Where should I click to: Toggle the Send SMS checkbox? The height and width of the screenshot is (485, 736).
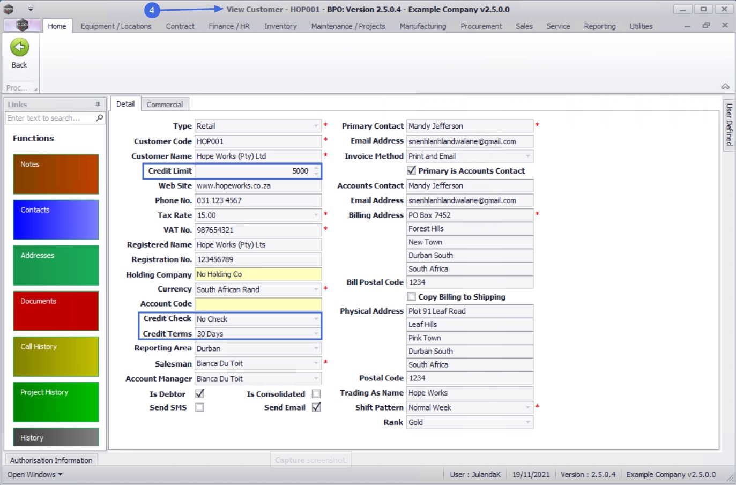199,407
